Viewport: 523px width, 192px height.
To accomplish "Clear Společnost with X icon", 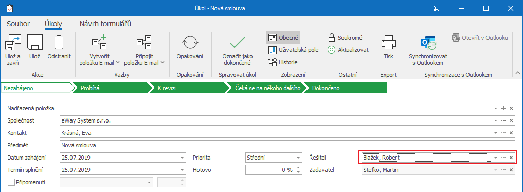I will [511, 120].
